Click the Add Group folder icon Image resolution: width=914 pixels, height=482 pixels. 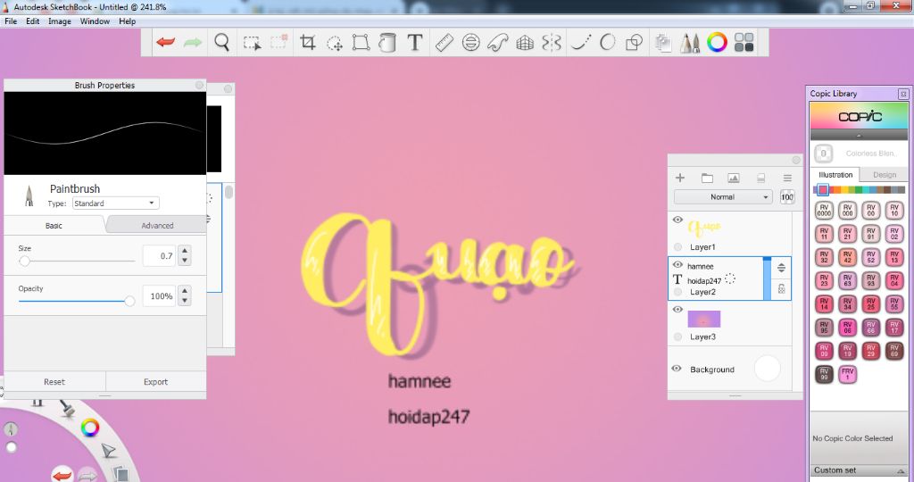coord(707,178)
